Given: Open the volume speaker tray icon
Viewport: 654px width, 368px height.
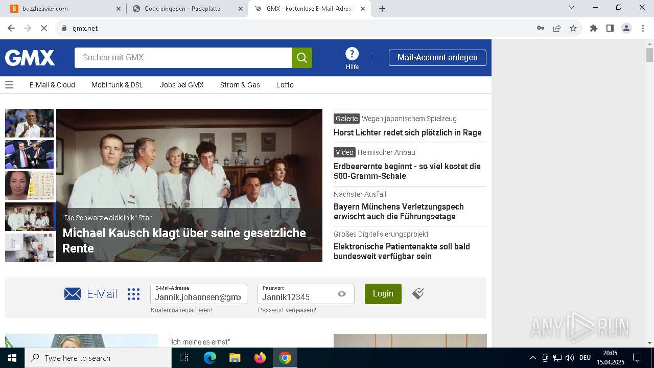Looking at the screenshot, I should [x=570, y=358].
